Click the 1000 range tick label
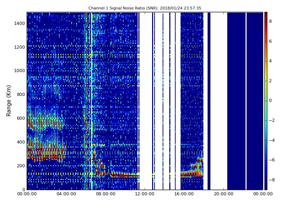Image resolution: width=281 pixels, height=210 pixels. pyautogui.click(x=20, y=71)
